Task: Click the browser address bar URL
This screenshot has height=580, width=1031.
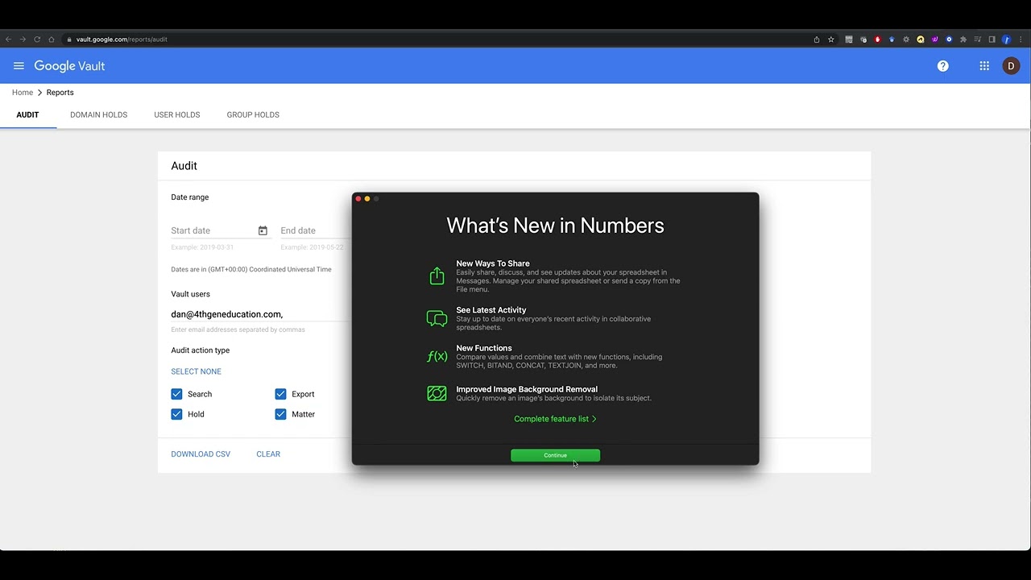Action: 122,39
